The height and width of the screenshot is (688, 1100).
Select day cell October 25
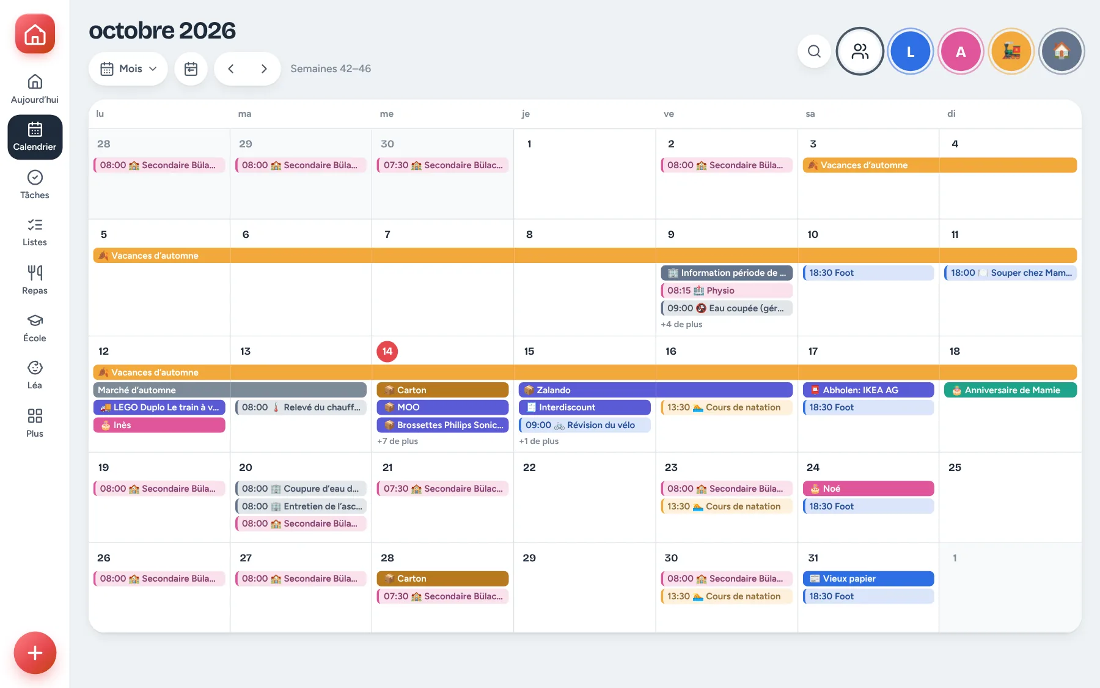click(x=1010, y=497)
